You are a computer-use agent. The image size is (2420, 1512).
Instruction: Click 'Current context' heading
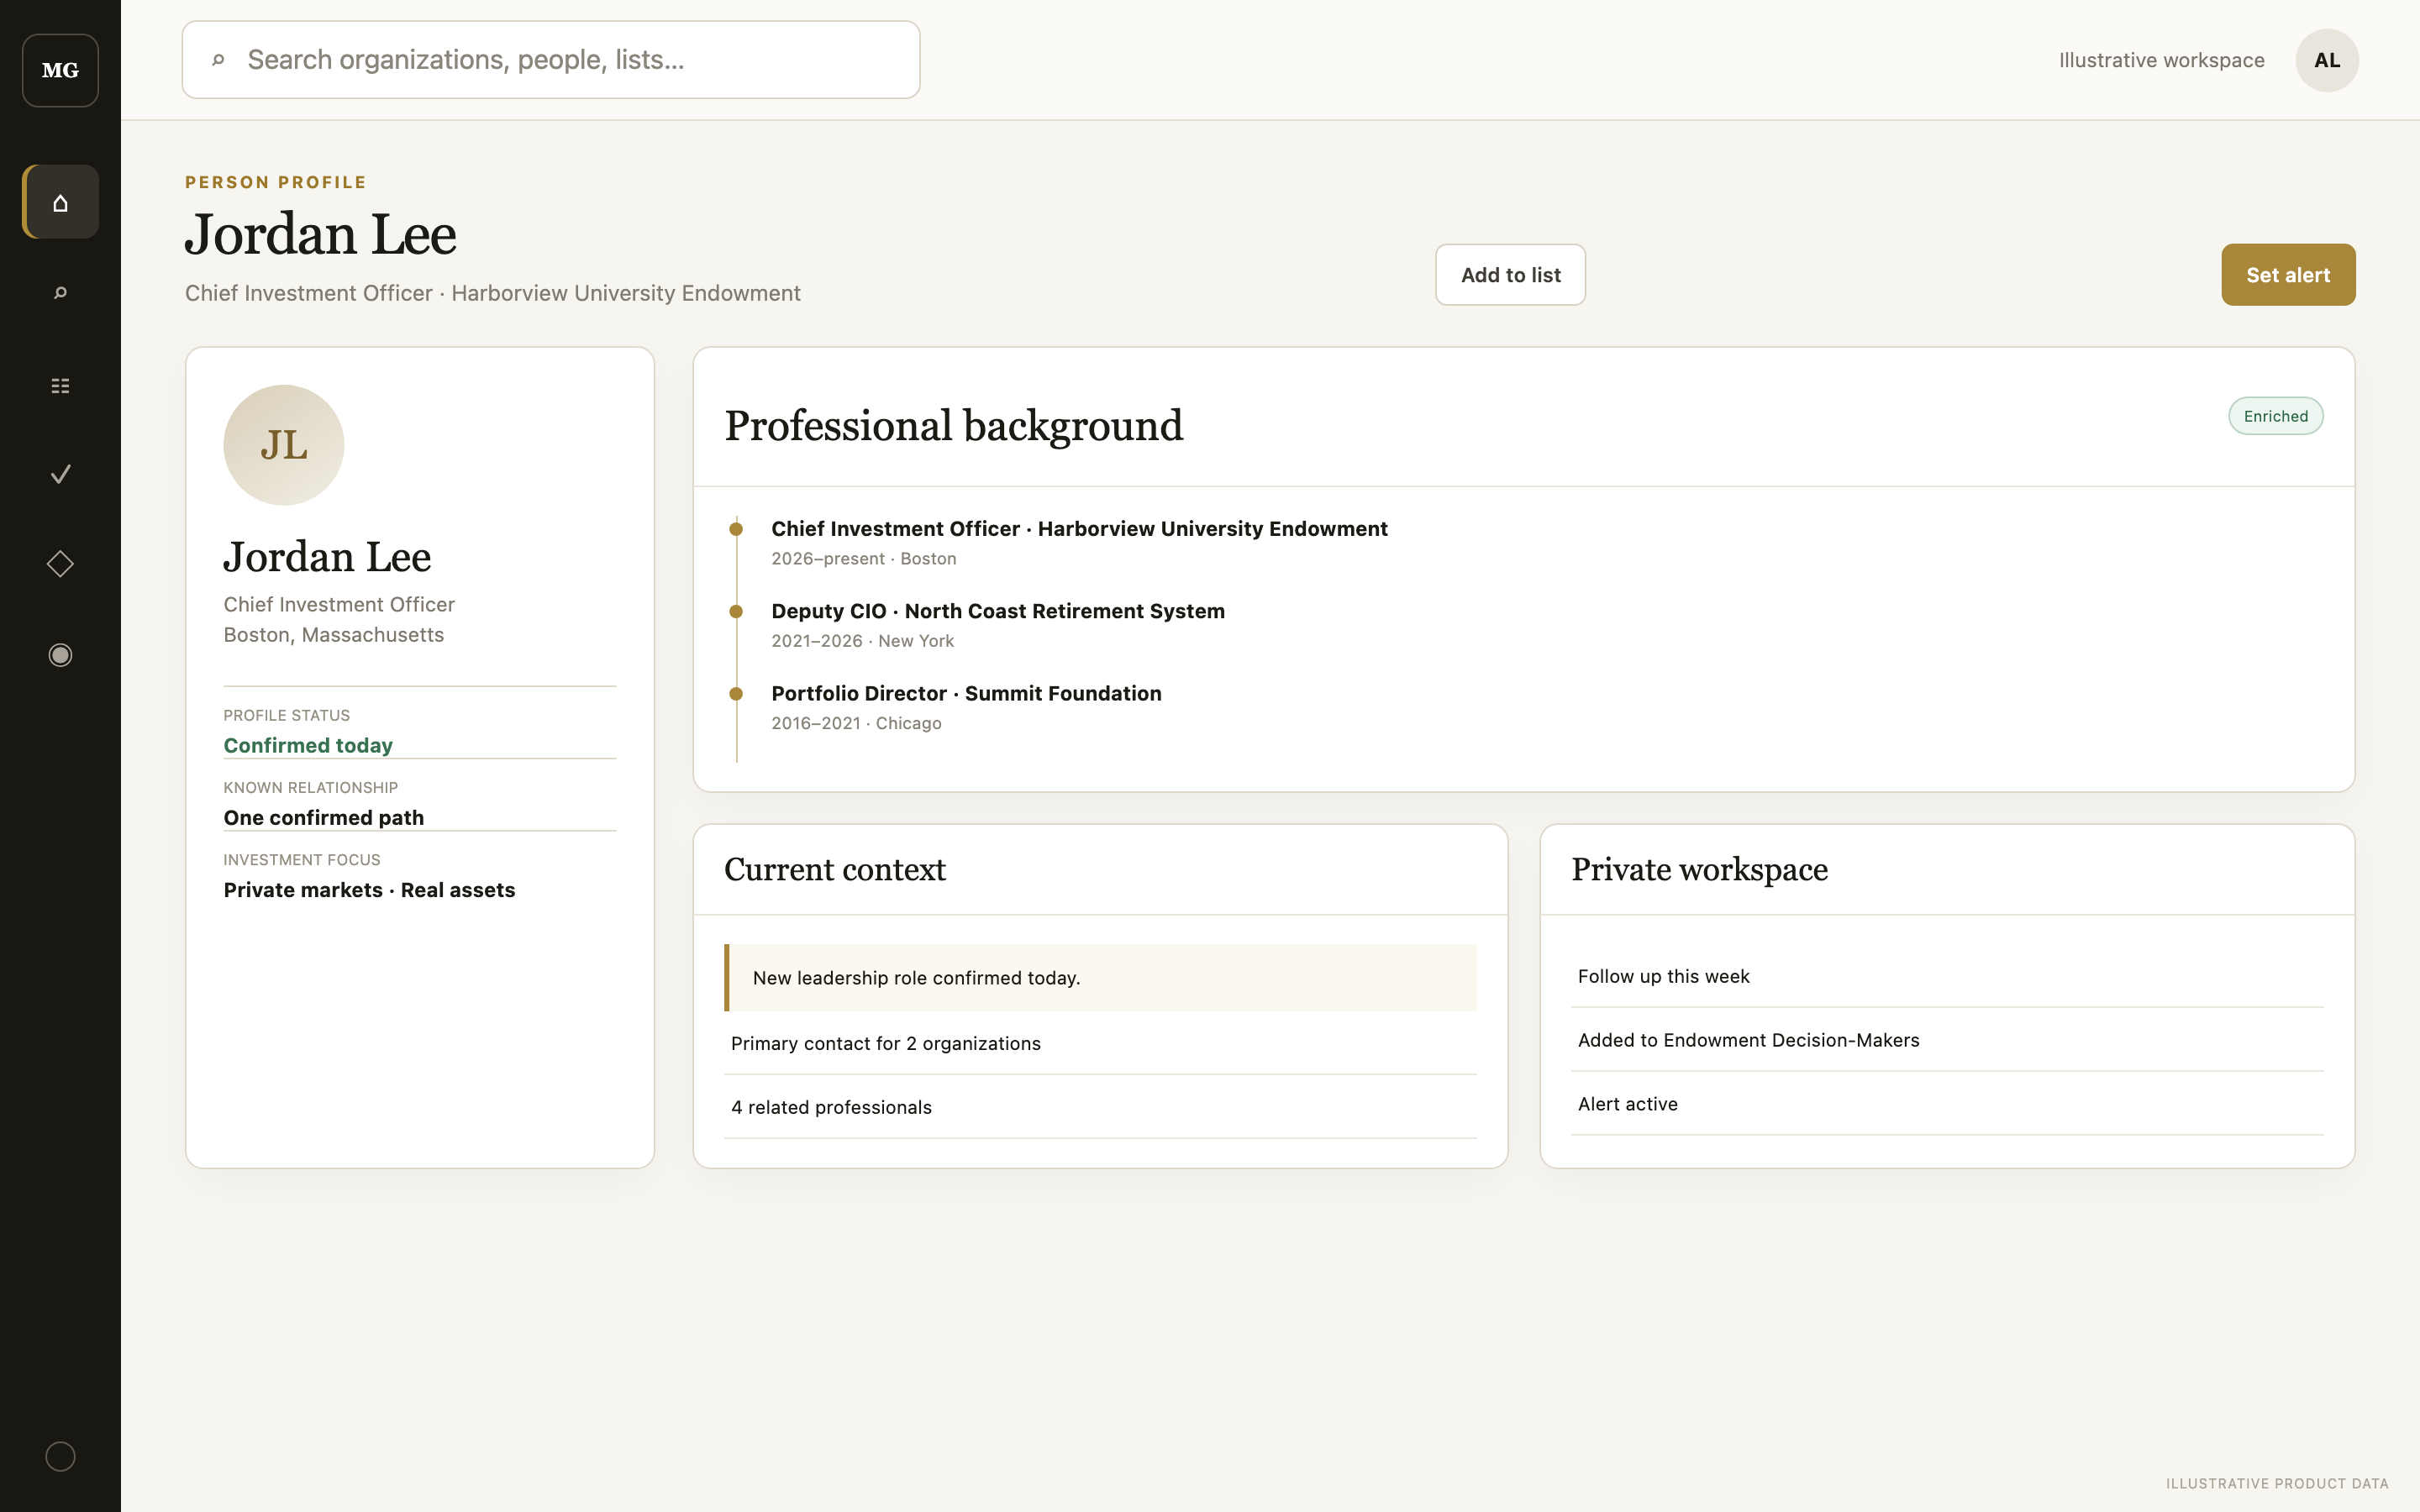coord(834,869)
